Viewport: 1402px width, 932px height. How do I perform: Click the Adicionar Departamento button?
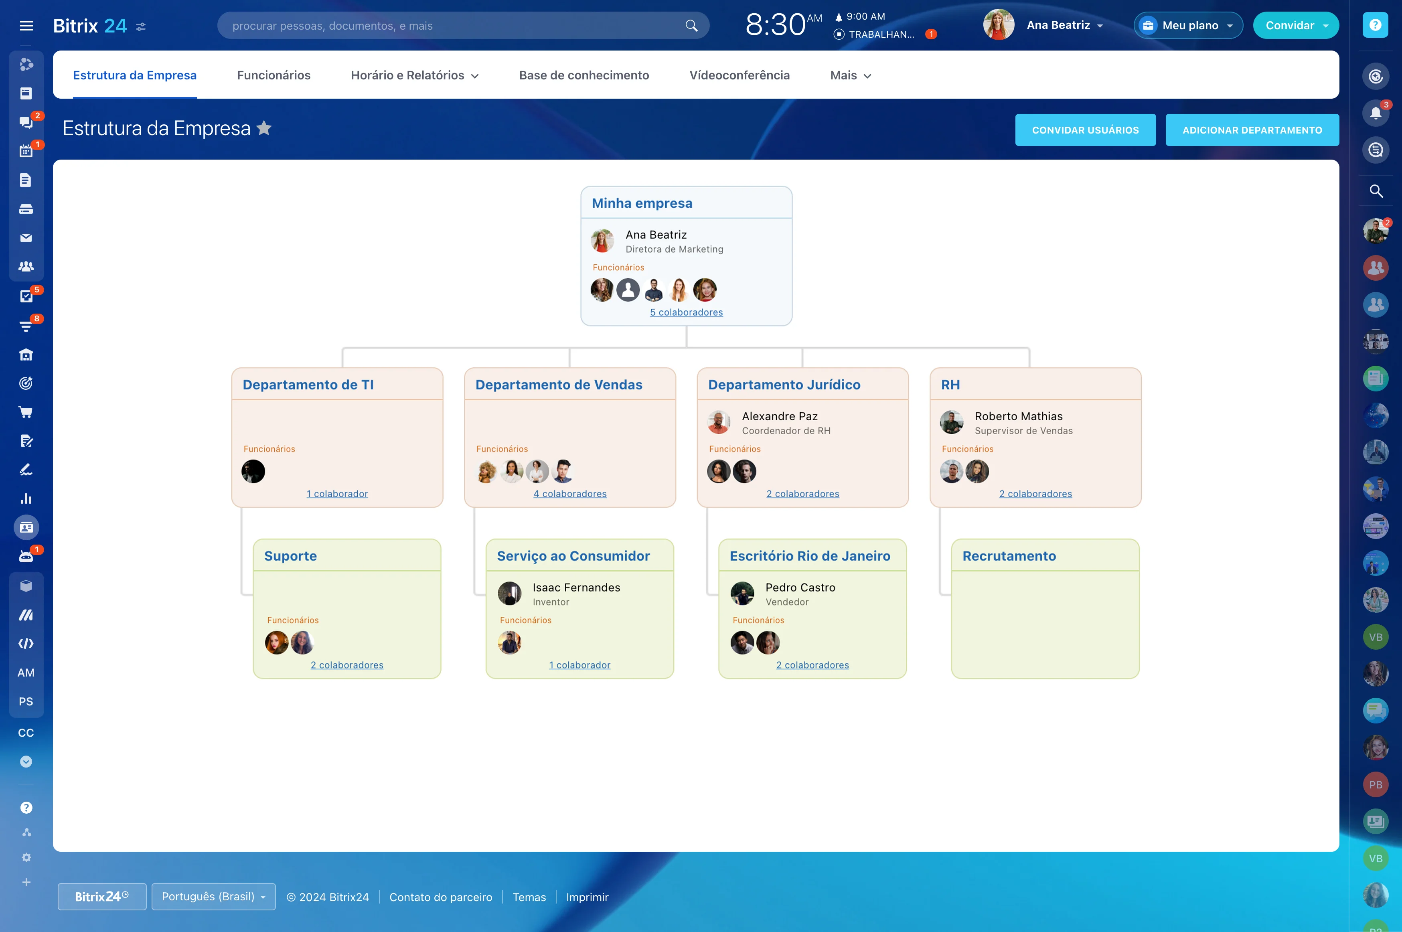1252,130
